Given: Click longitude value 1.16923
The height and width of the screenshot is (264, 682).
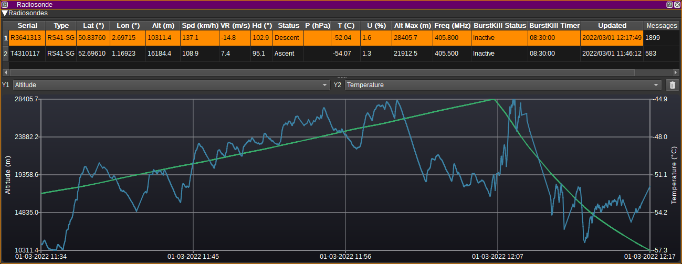Looking at the screenshot, I should tap(128, 54).
